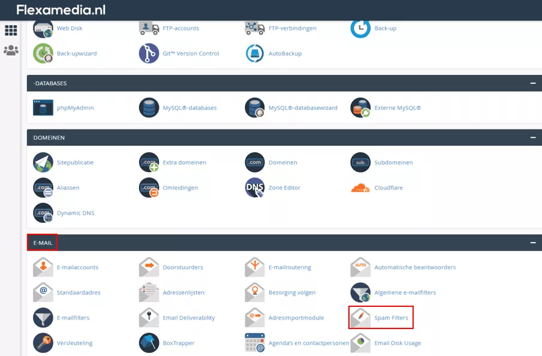Collapse the E-mail section
542x356 pixels.
click(532, 243)
